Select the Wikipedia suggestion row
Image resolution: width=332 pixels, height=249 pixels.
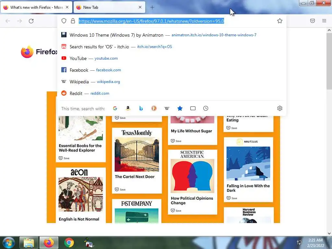click(x=172, y=81)
